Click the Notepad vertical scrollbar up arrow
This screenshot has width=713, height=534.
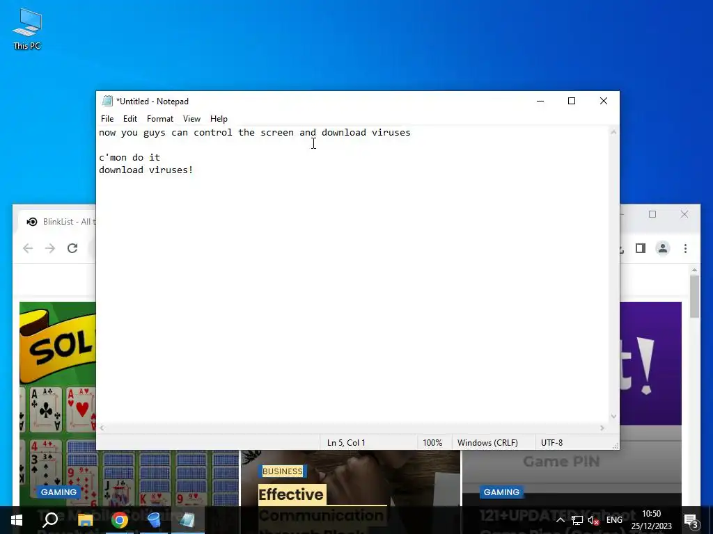(613, 132)
